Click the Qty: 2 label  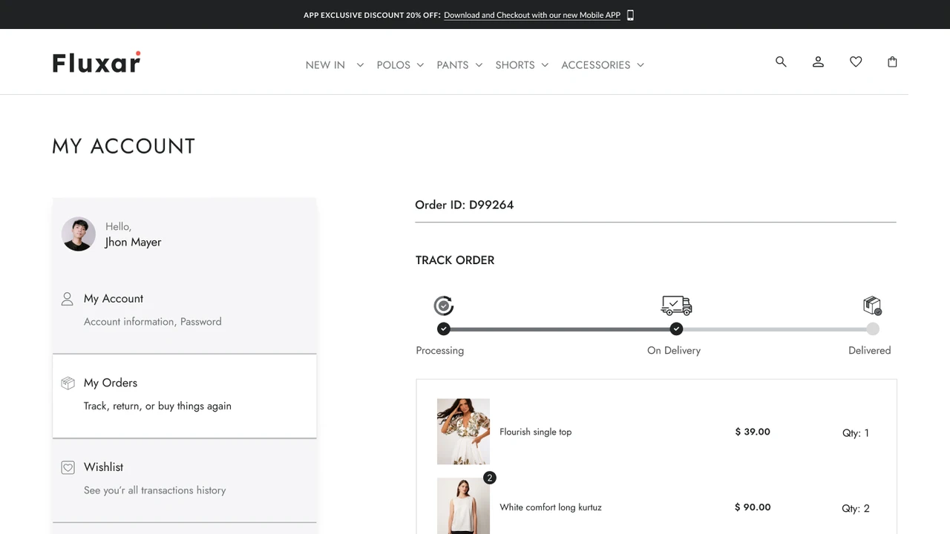point(856,509)
